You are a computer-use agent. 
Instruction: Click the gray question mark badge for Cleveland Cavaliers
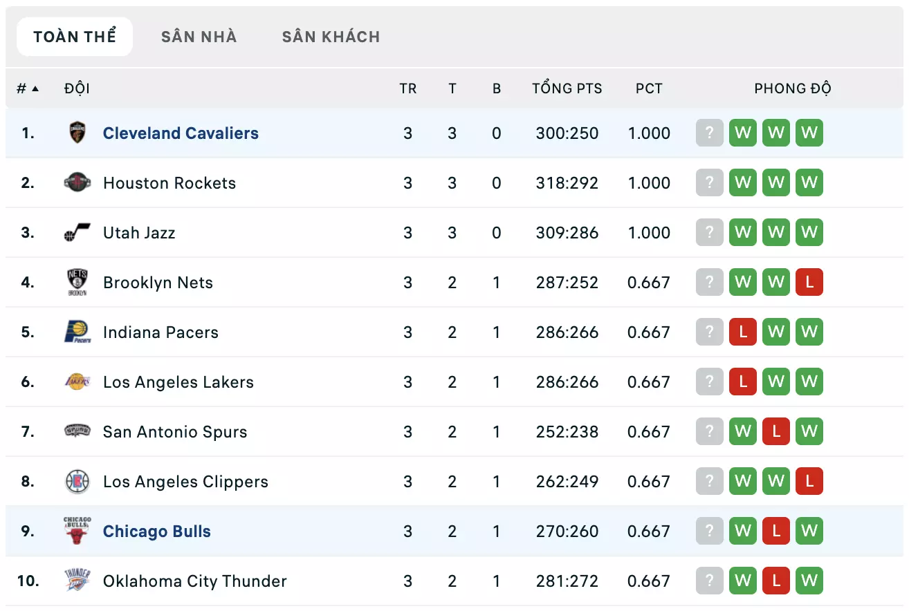[710, 133]
